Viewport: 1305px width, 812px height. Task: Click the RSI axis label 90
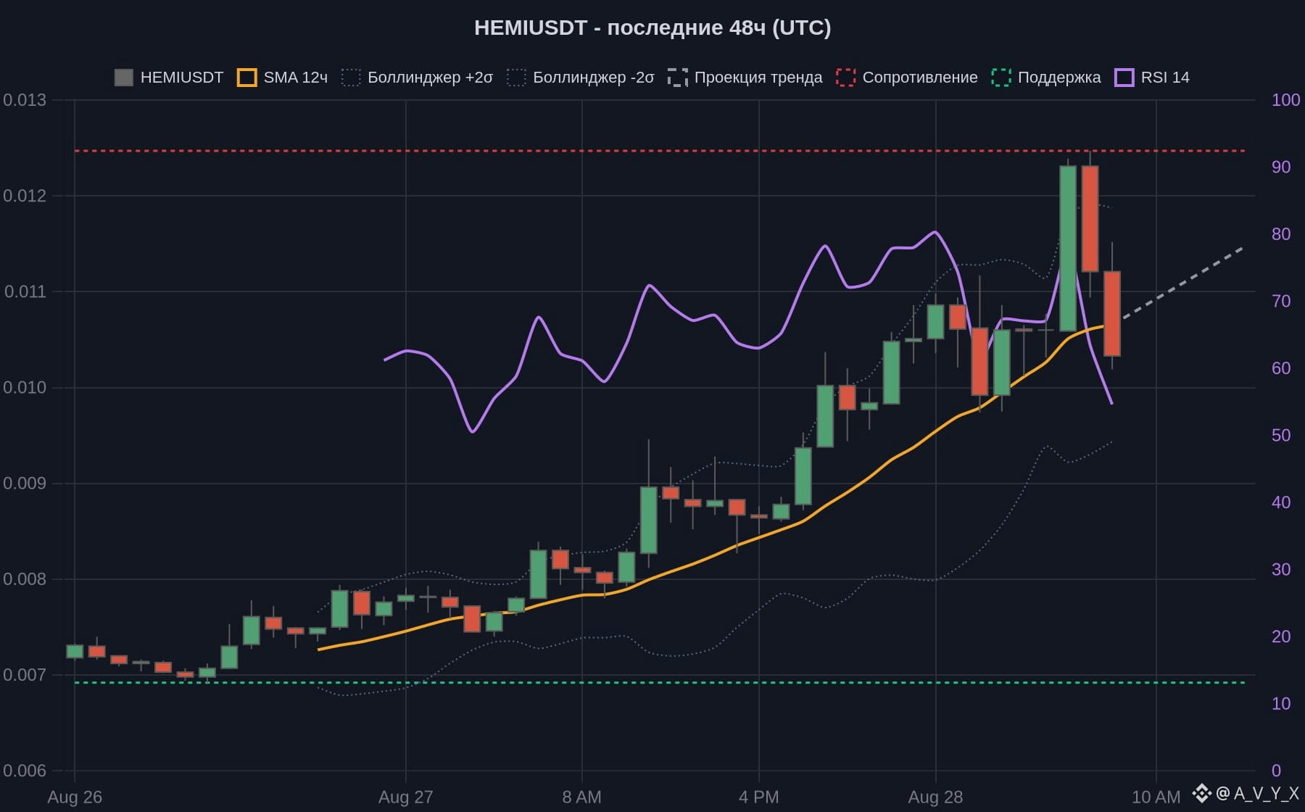(x=1281, y=167)
